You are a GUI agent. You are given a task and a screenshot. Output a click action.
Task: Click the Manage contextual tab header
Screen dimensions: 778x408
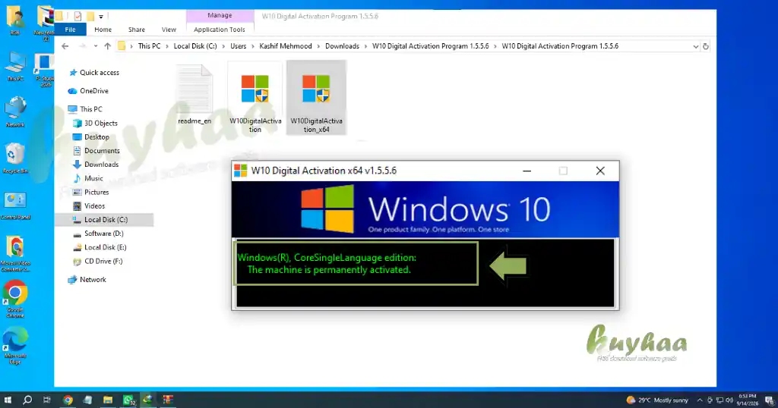pos(220,15)
